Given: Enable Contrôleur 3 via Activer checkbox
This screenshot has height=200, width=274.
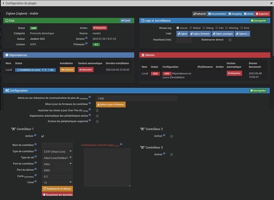Looking at the screenshot, I should 172,154.
